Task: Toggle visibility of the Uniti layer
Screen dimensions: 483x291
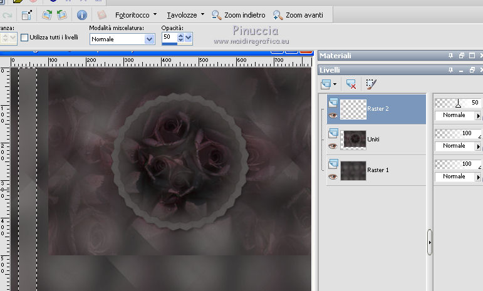Action: pyautogui.click(x=333, y=146)
